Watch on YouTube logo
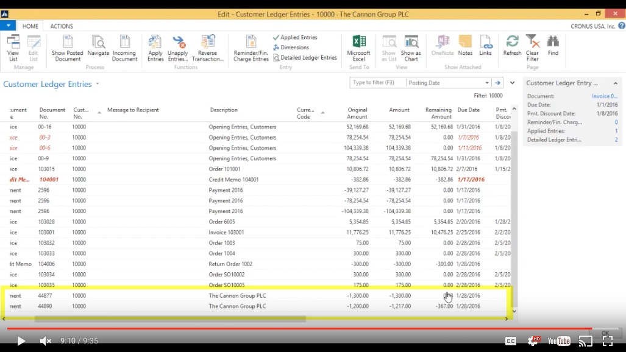 559,341
